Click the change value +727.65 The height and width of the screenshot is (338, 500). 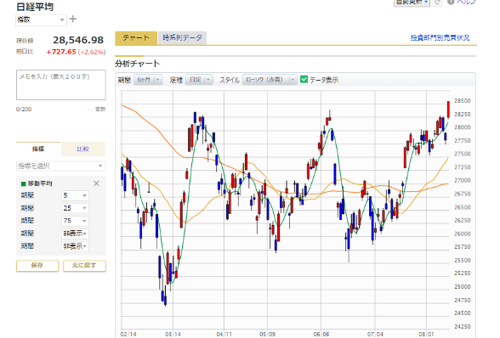(x=61, y=52)
